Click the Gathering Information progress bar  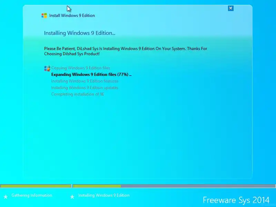(x=36, y=186)
